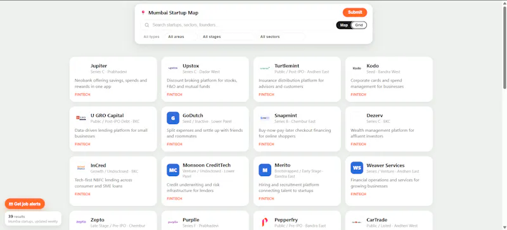Click the Kodo card title
The width and height of the screenshot is (507, 230).
click(x=373, y=66)
